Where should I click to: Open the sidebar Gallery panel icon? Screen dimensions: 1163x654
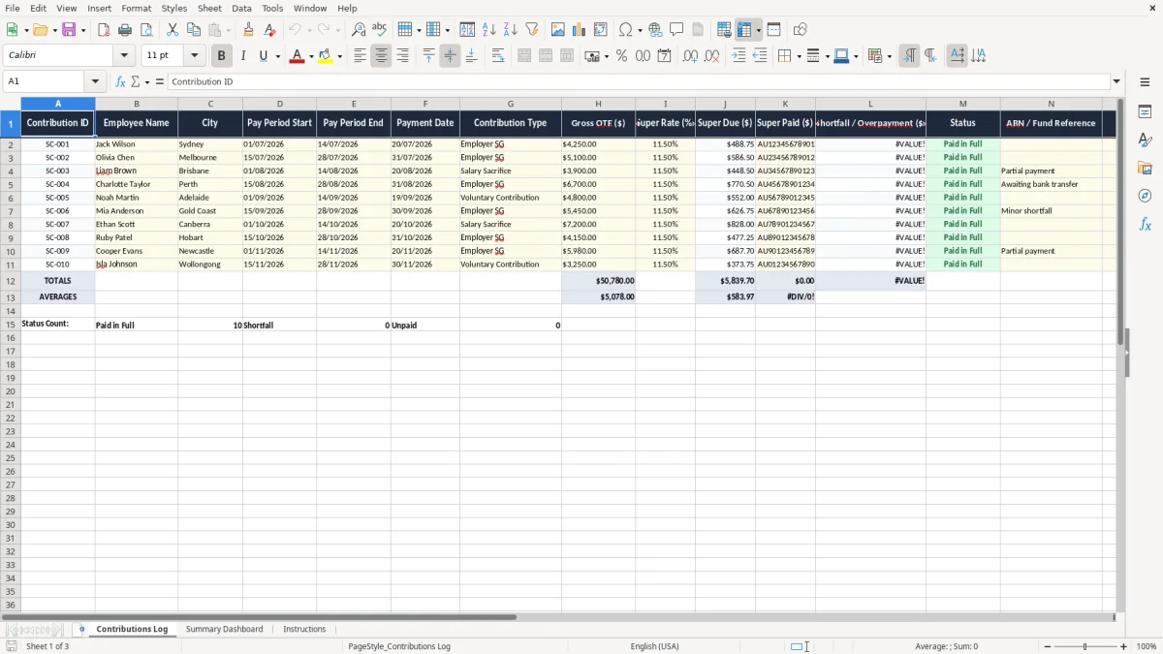click(1145, 168)
